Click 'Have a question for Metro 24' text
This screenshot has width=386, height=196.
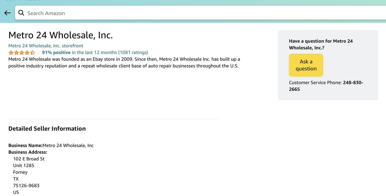coord(321,44)
